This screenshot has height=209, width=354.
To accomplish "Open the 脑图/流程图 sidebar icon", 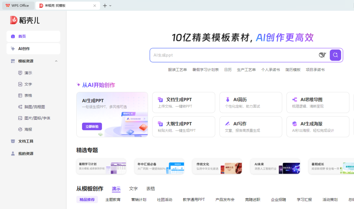I will tap(20, 107).
